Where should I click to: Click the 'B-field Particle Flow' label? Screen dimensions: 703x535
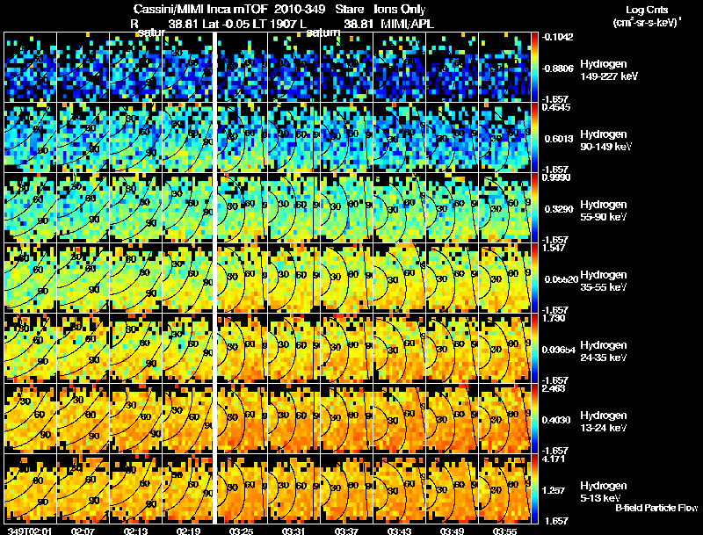pos(656,508)
